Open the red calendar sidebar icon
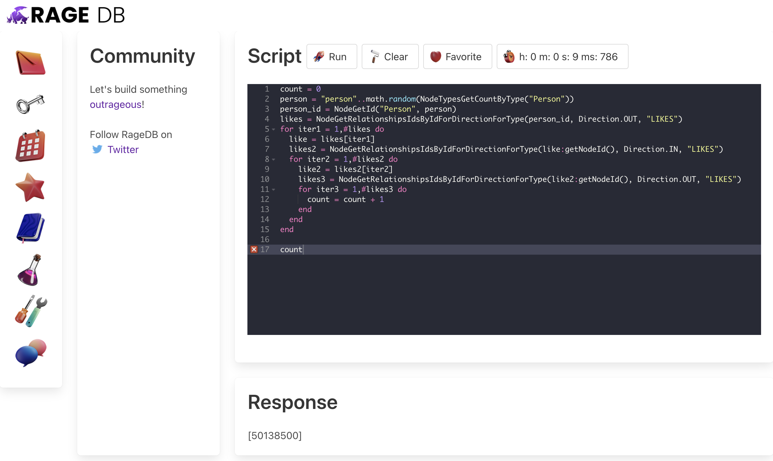 30,146
